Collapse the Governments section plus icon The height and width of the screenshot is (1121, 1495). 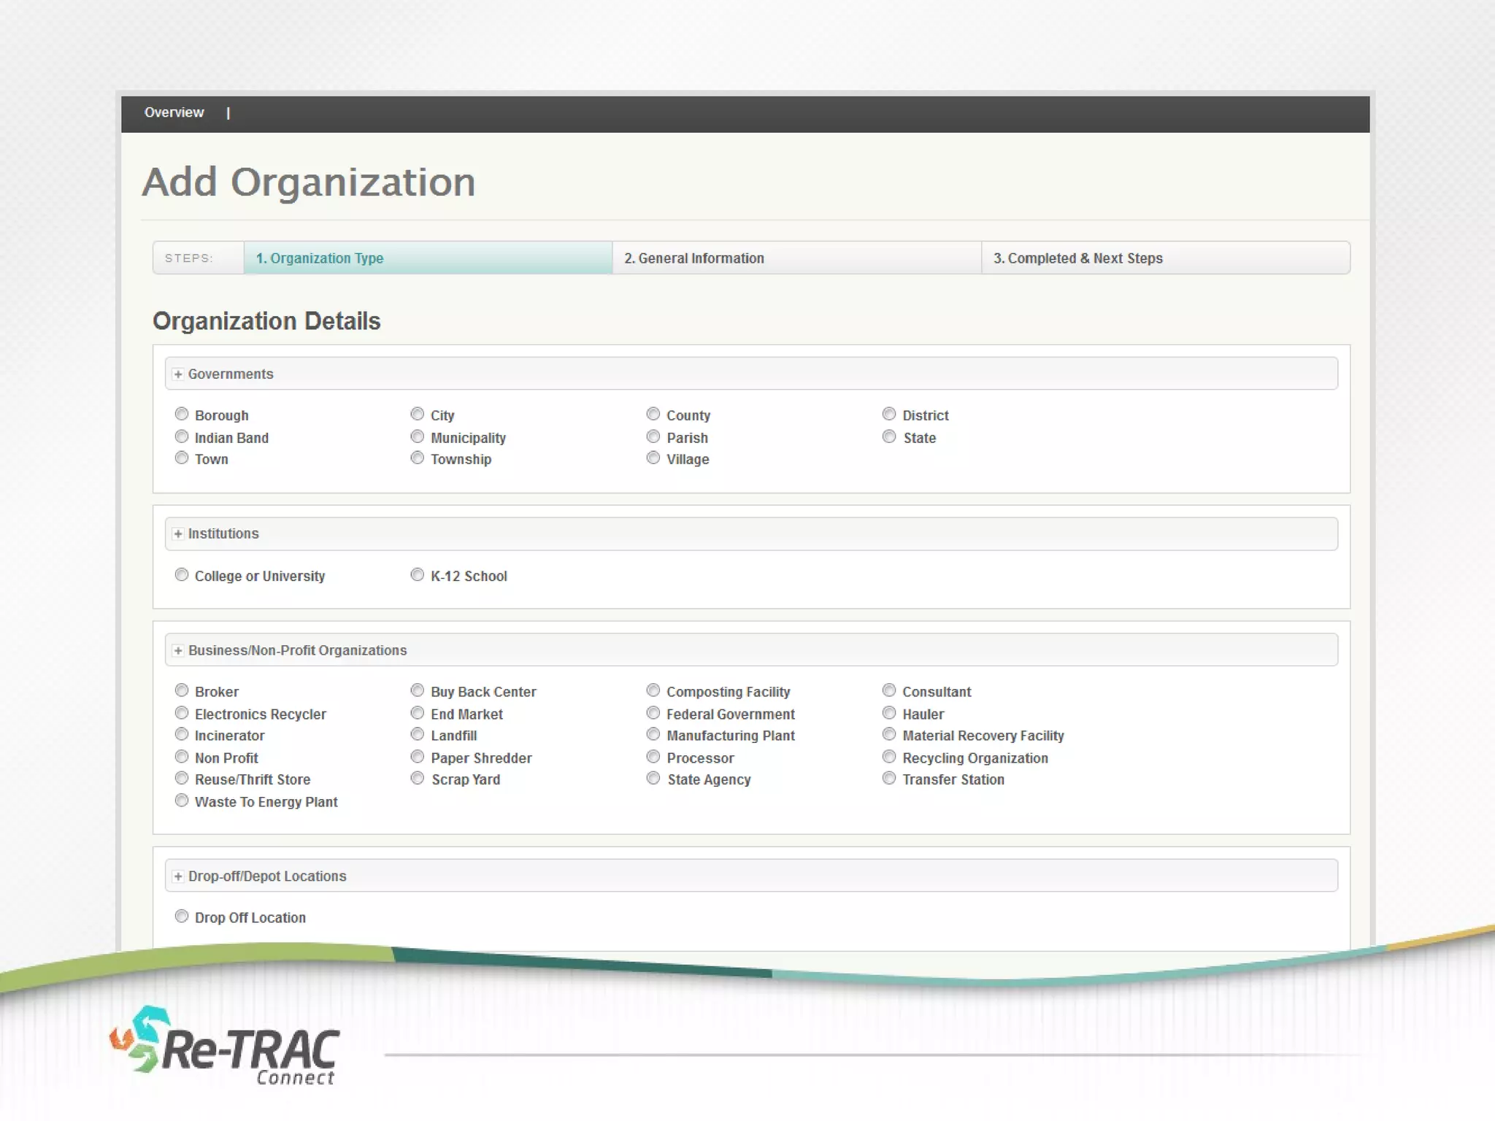(178, 374)
